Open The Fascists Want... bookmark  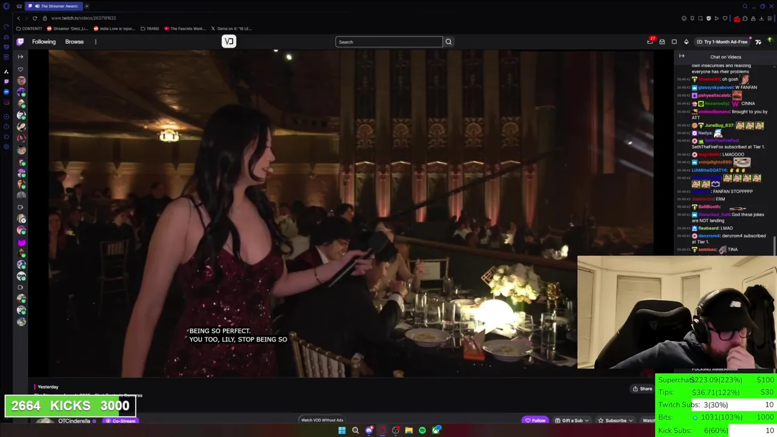point(185,29)
